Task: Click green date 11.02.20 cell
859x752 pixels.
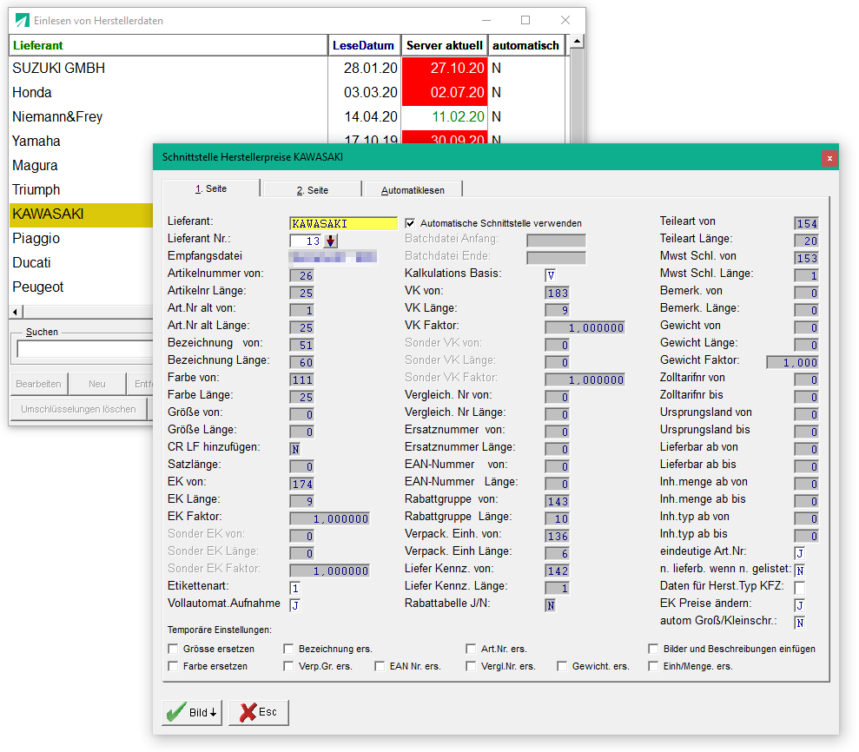Action: click(x=445, y=116)
